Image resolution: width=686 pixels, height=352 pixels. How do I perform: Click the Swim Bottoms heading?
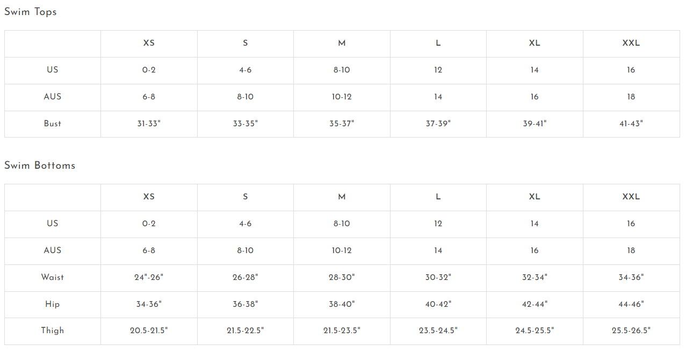pos(40,166)
